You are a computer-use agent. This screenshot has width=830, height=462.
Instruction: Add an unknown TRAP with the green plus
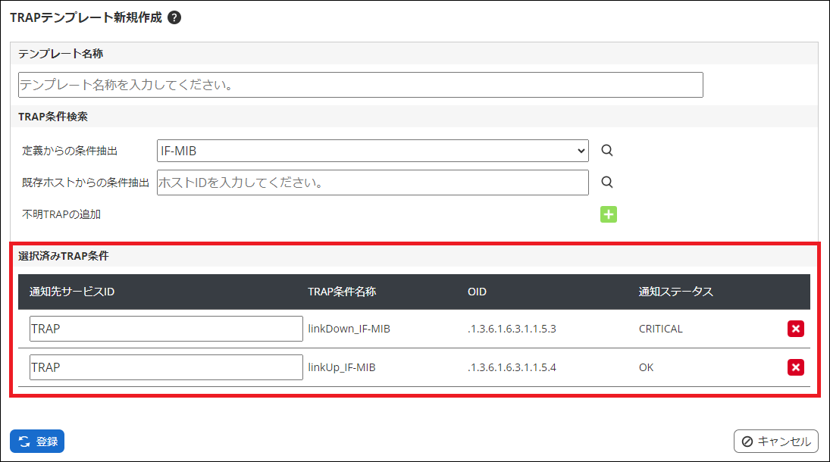tap(608, 214)
